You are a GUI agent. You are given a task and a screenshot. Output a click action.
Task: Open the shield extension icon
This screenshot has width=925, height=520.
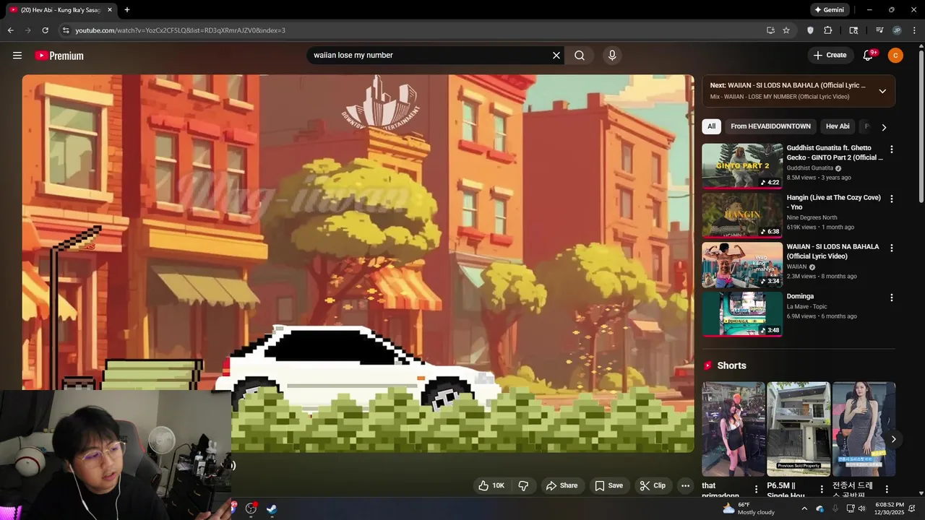810,30
